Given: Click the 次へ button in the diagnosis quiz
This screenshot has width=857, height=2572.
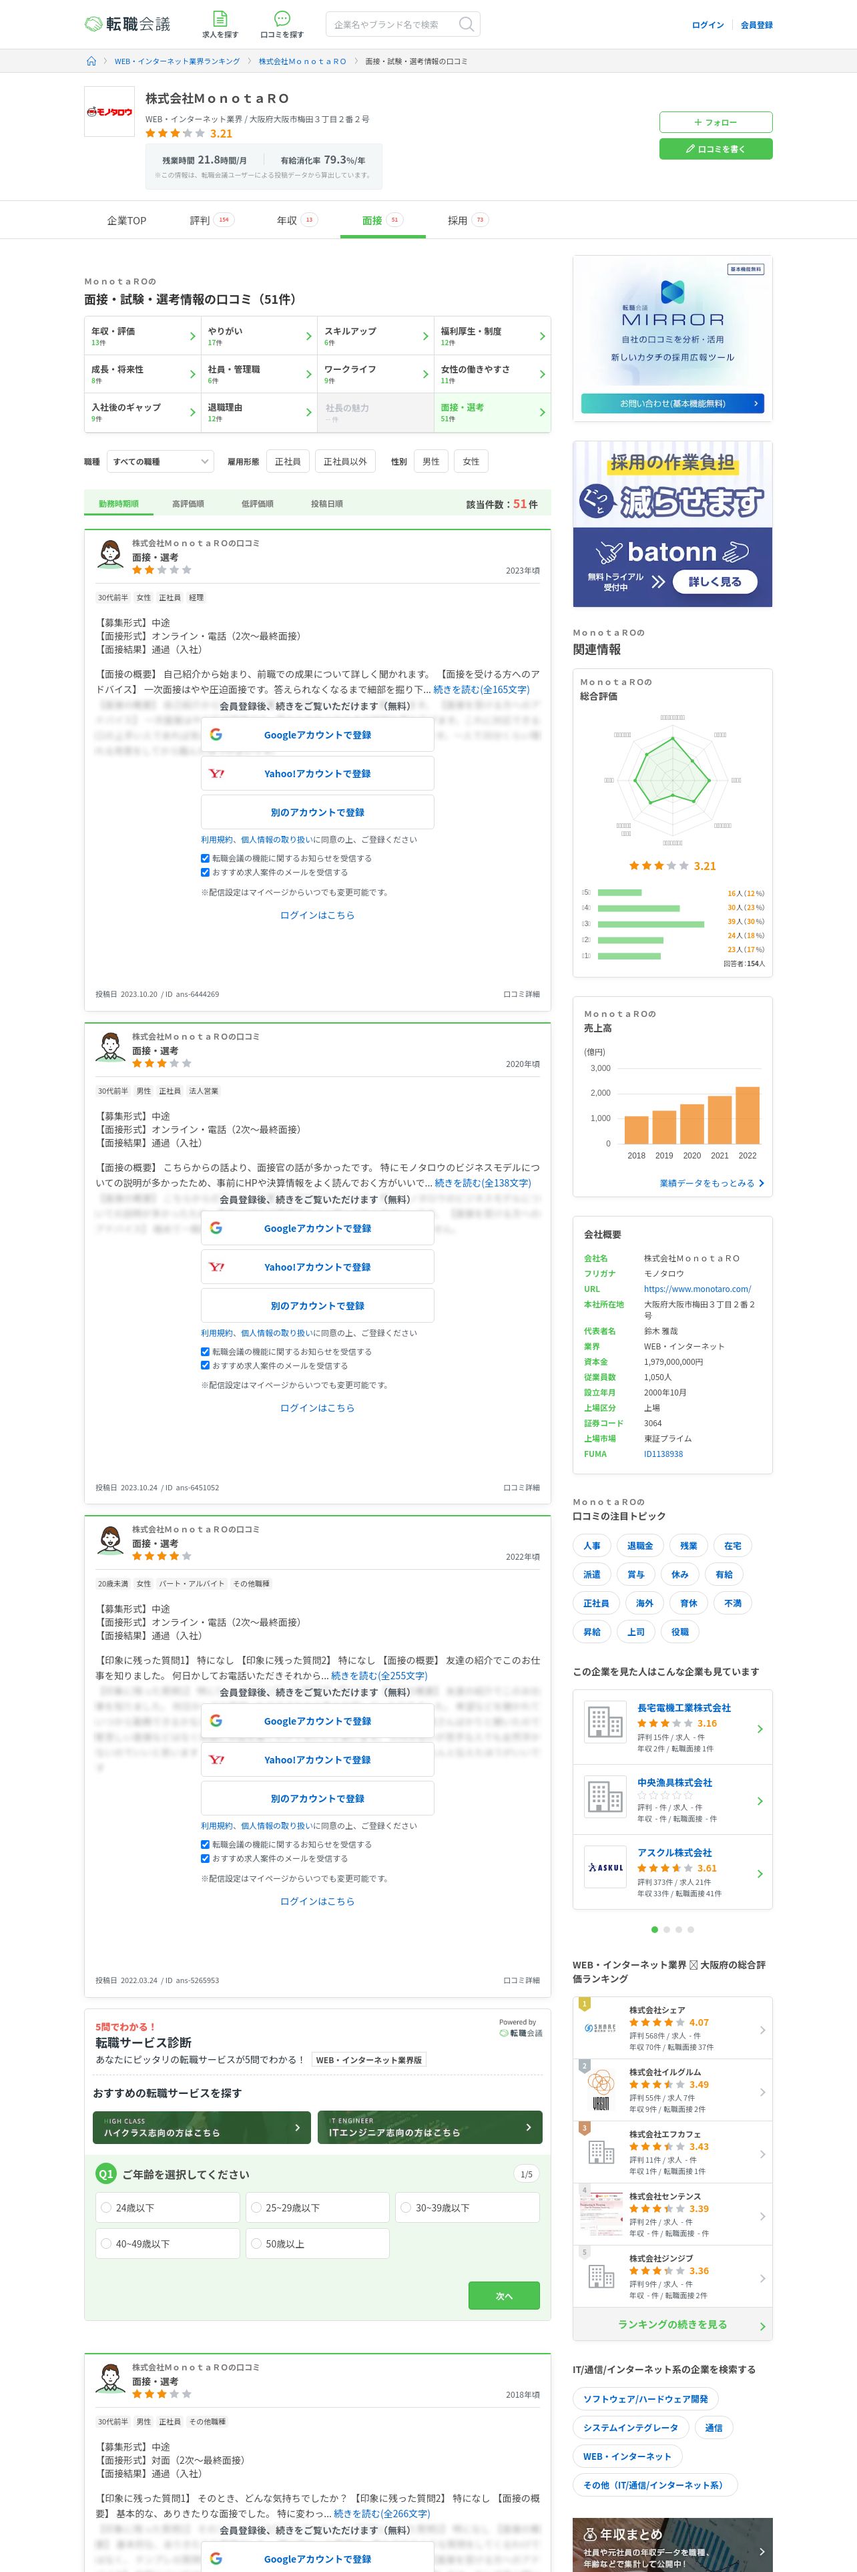Looking at the screenshot, I should tap(504, 2296).
